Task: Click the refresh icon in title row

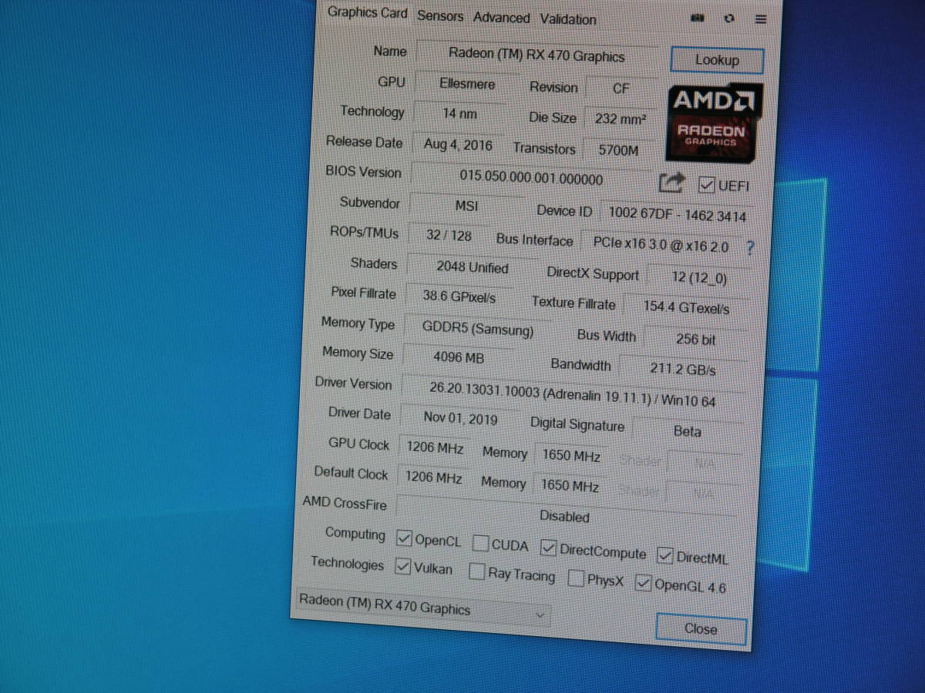Action: pyautogui.click(x=729, y=19)
